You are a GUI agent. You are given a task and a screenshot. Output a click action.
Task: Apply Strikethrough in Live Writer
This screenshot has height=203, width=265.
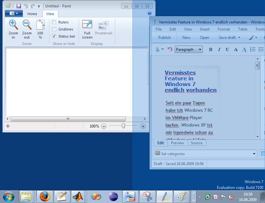click(236, 49)
